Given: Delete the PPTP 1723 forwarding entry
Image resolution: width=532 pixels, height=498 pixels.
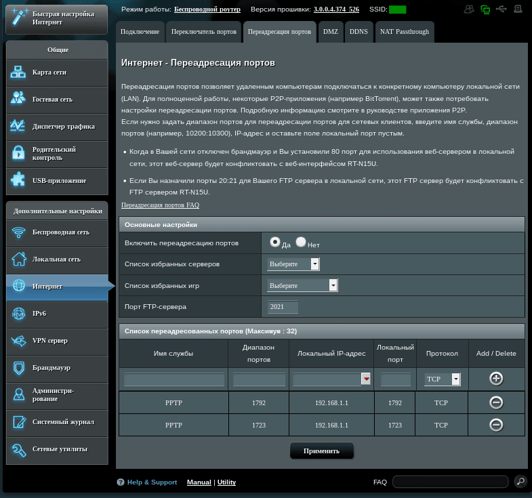Looking at the screenshot, I should (x=496, y=425).
